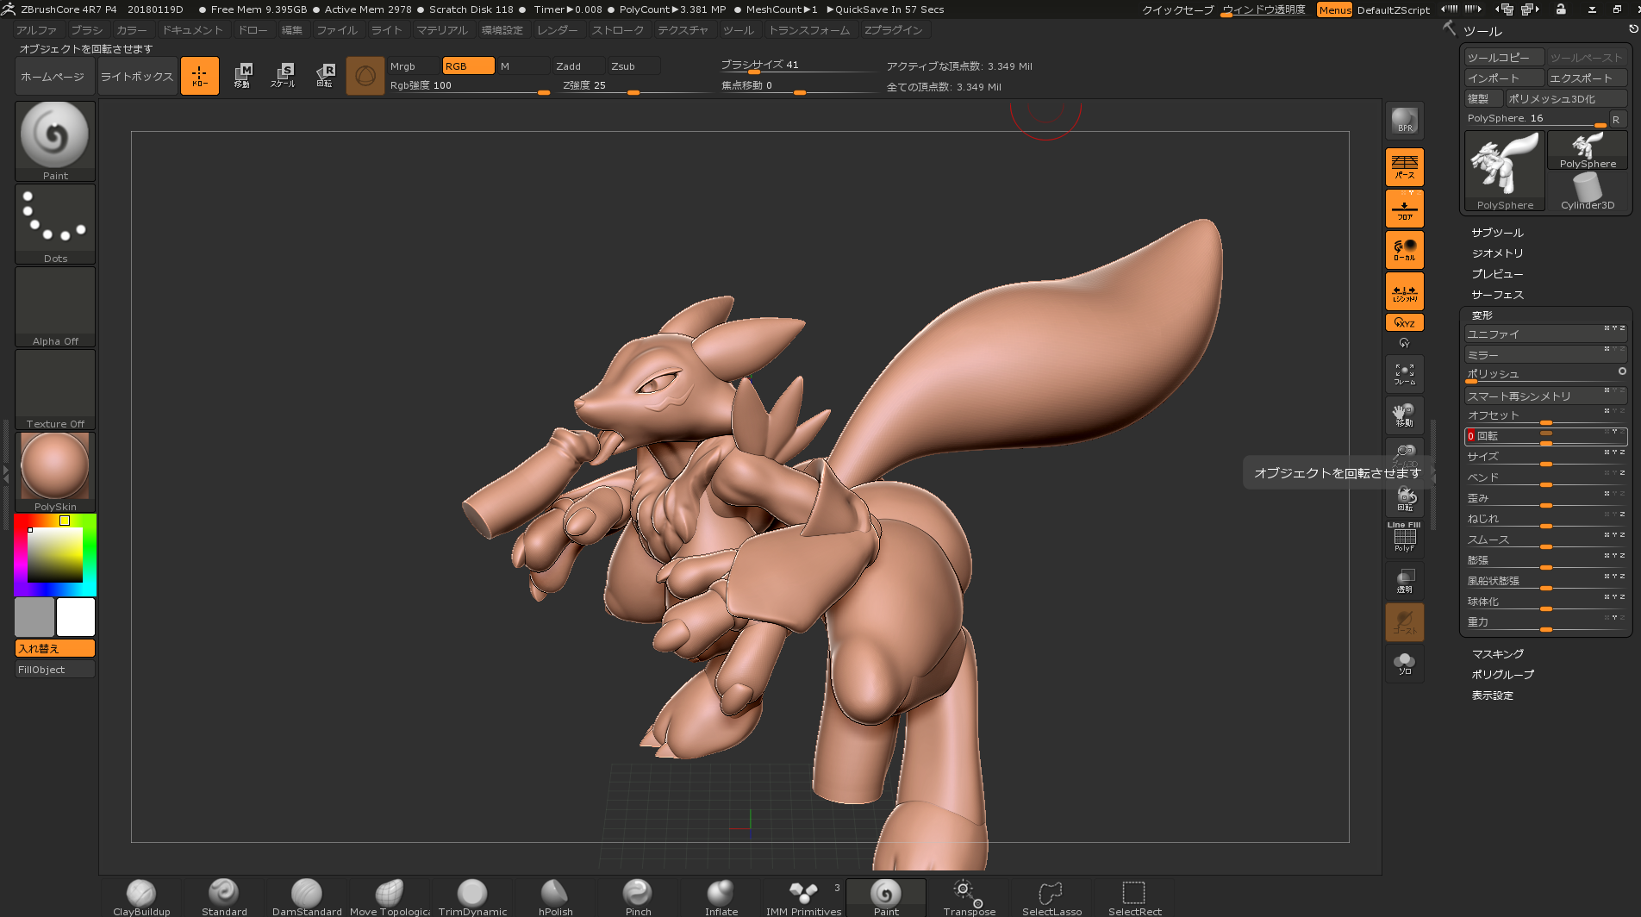The width and height of the screenshot is (1641, 917).
Task: Expand the マスキング section
Action: click(x=1497, y=654)
